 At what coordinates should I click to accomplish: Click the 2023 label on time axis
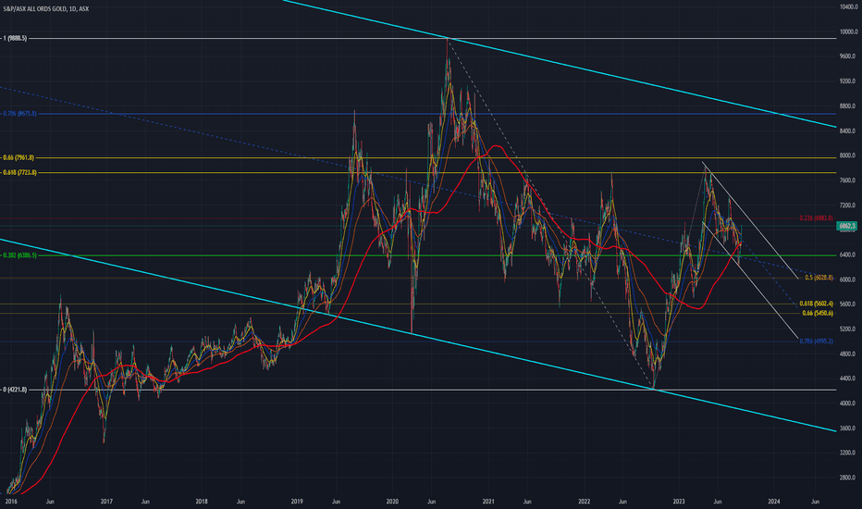(x=679, y=502)
